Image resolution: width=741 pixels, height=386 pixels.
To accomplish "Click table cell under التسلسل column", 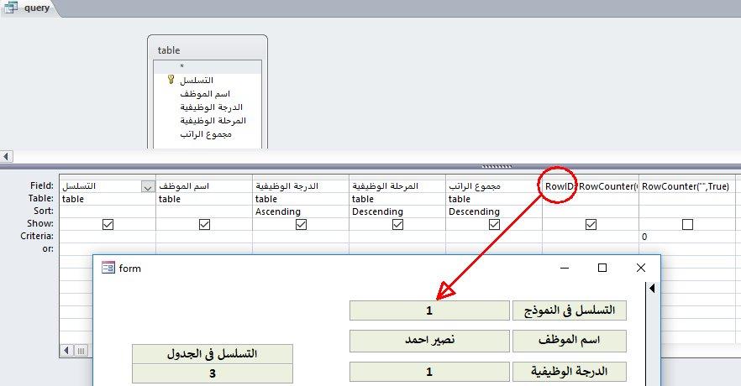I will coord(108,199).
